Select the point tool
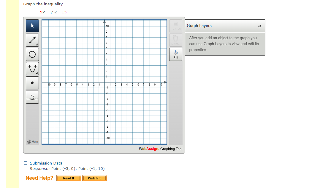 point(32,83)
